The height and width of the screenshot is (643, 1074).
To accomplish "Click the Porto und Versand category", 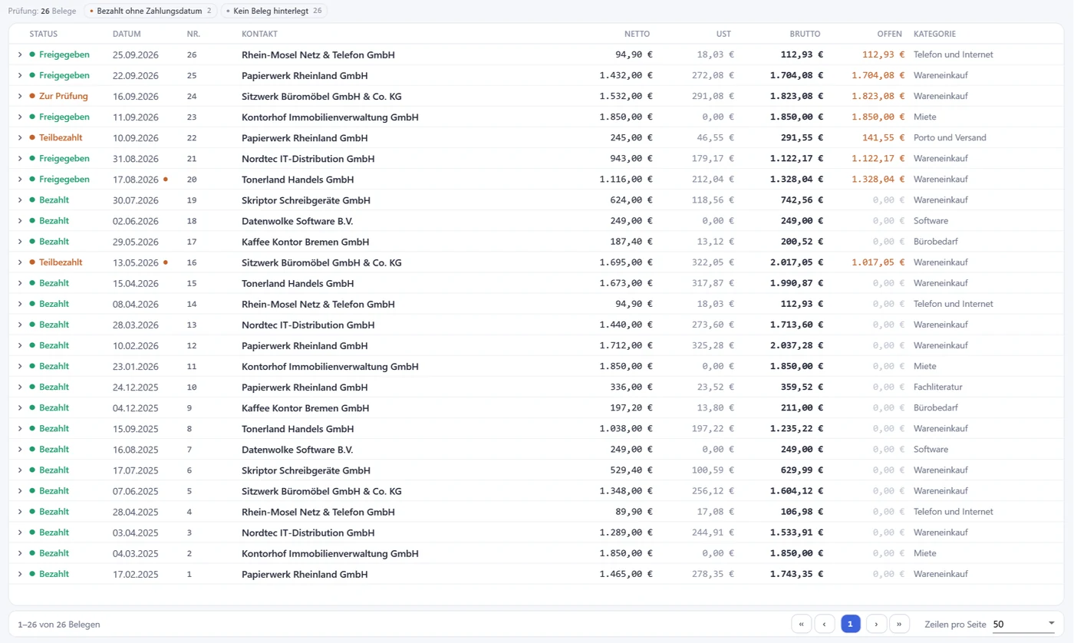I will point(950,138).
